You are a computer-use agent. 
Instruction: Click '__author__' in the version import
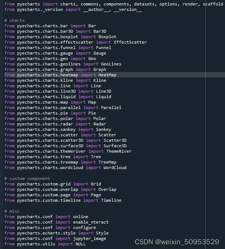97,9
